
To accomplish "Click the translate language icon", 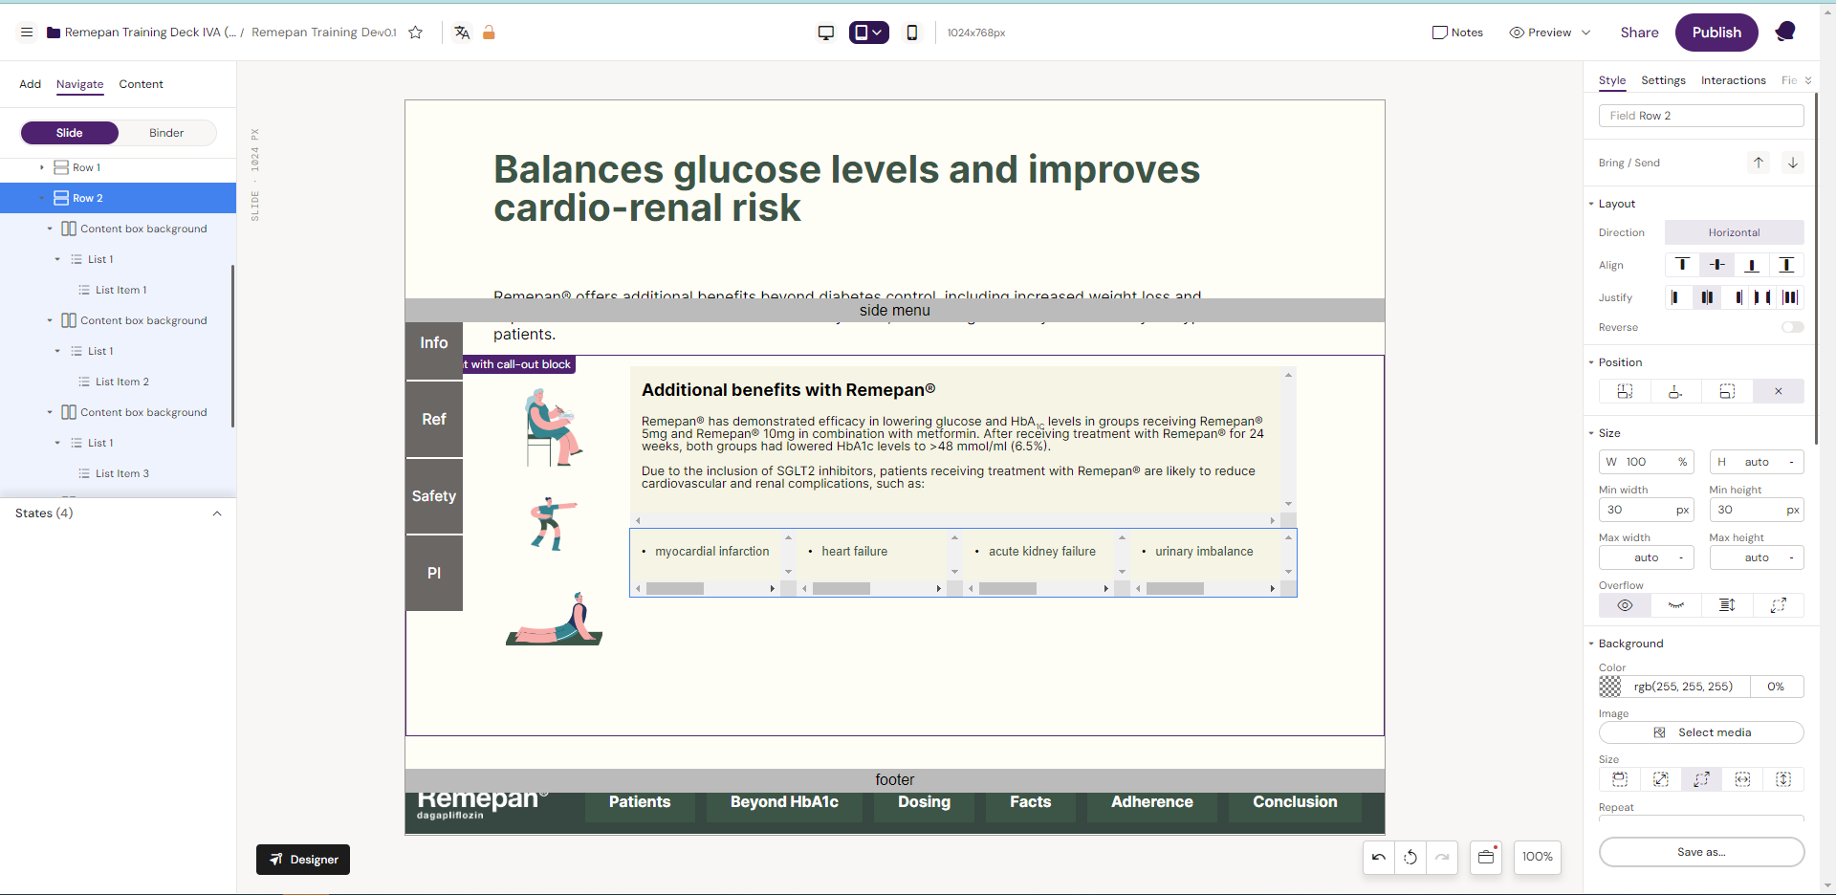I will click(x=462, y=33).
